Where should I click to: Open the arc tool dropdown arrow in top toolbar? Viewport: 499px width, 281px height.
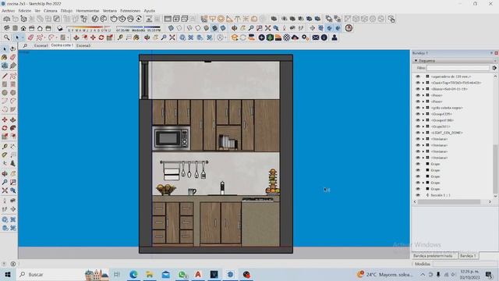[56, 37]
